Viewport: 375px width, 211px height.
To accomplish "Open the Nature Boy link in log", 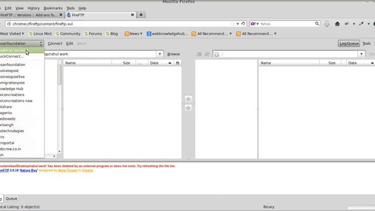I will [x=29, y=171].
